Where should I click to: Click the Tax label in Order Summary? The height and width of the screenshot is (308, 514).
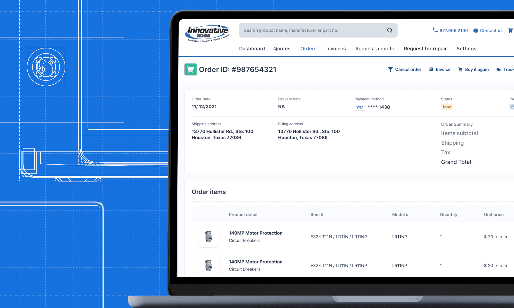pyautogui.click(x=446, y=152)
